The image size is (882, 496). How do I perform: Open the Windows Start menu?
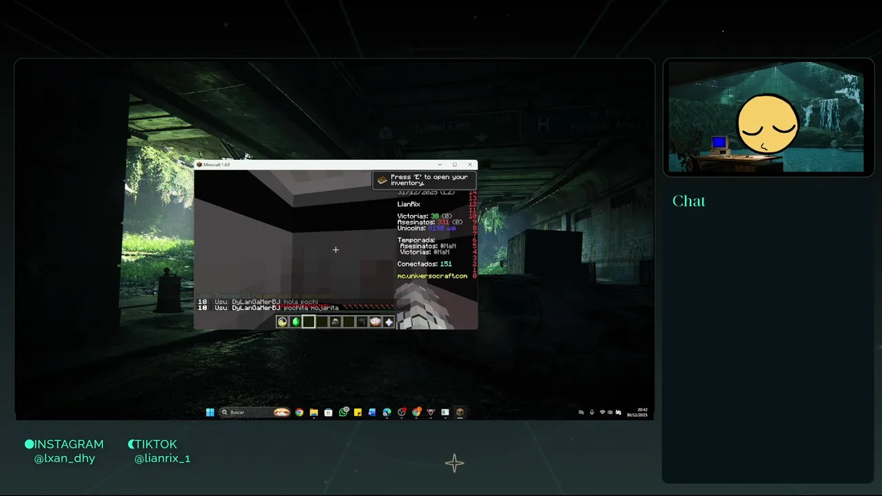pyautogui.click(x=210, y=412)
